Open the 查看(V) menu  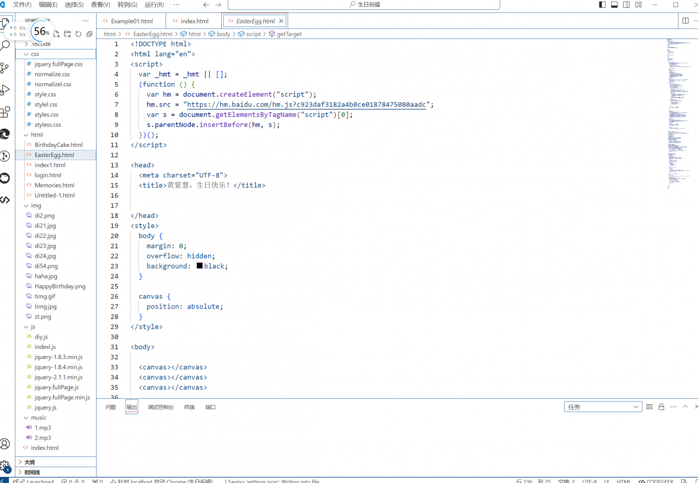[x=101, y=5]
